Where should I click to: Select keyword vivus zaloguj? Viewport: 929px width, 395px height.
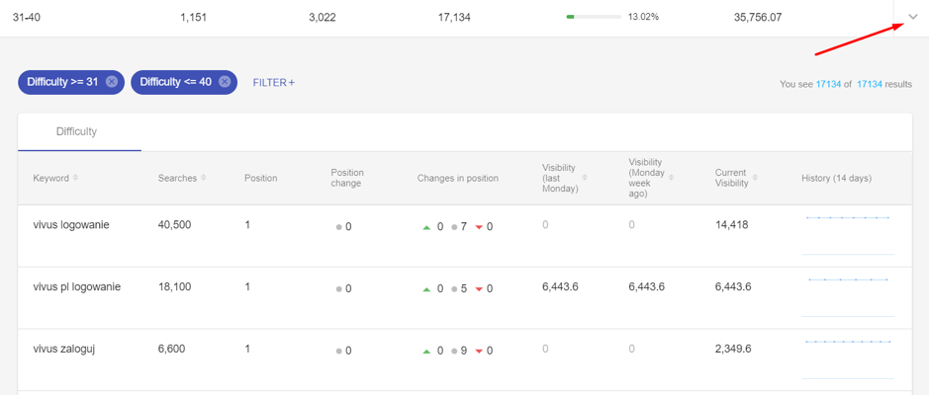point(64,349)
